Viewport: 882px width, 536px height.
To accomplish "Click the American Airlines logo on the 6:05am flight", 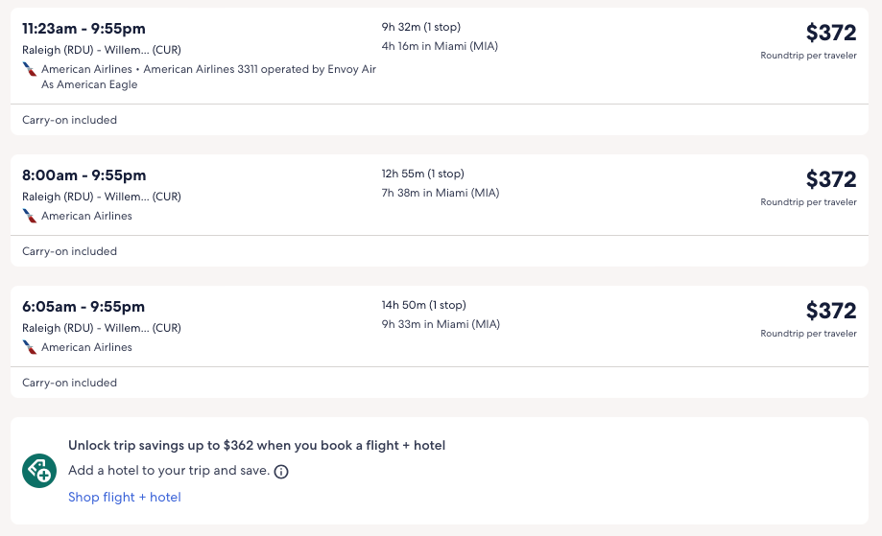I will (30, 347).
